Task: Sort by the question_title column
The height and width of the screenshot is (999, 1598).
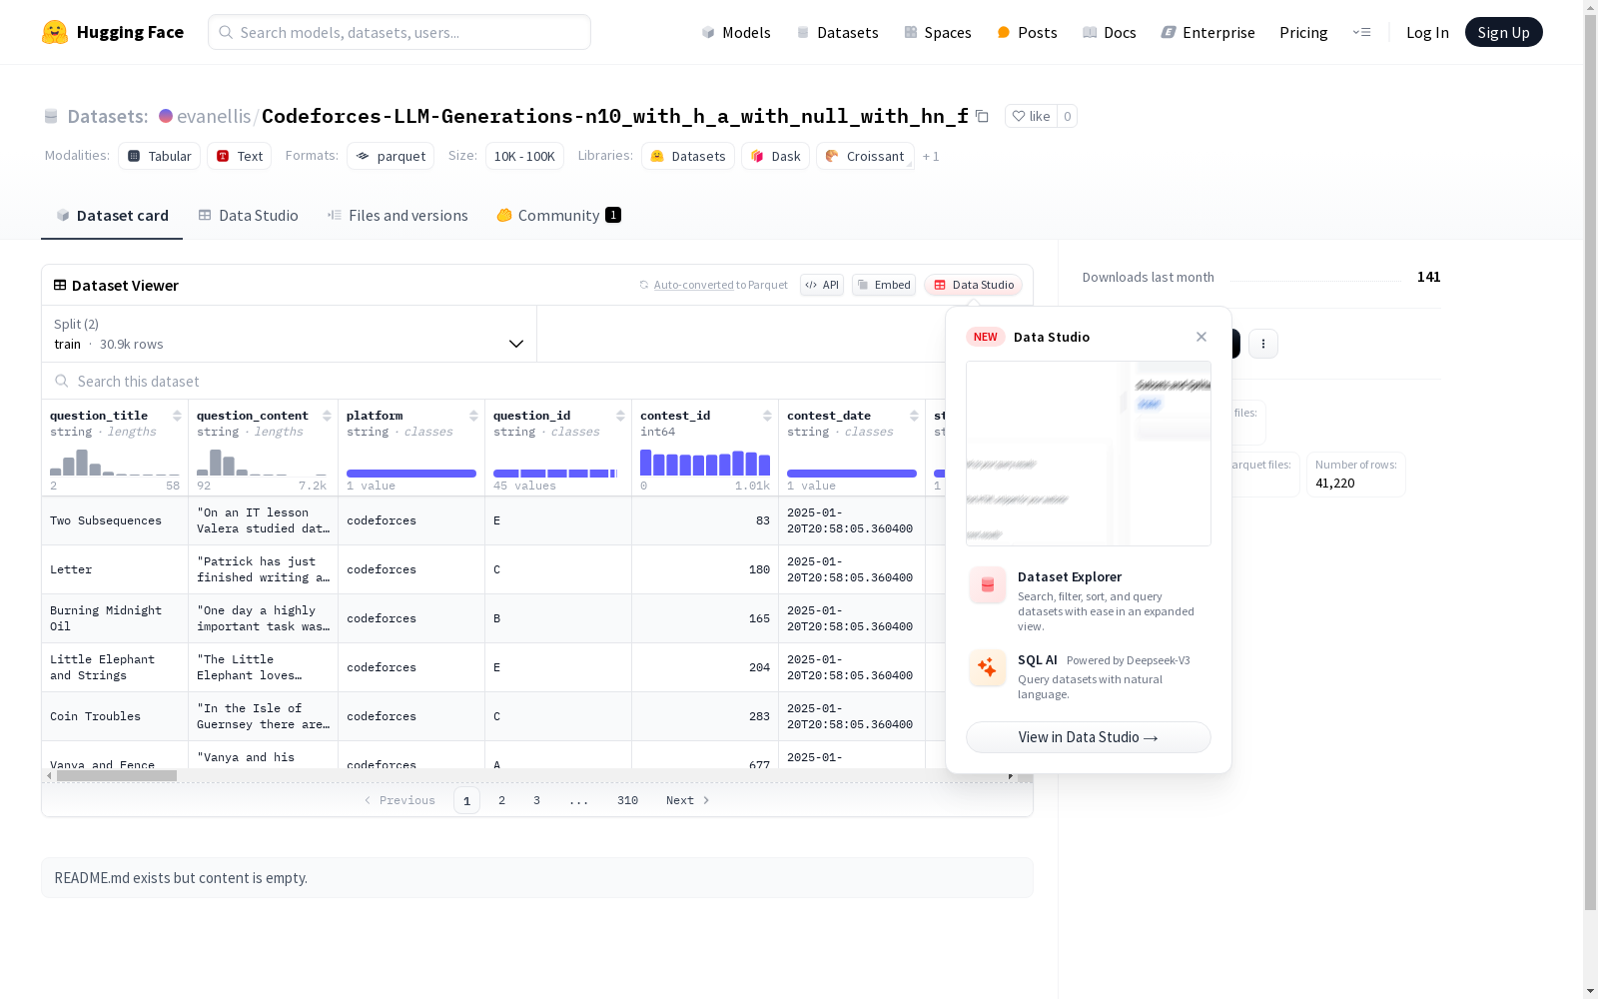Action: [177, 416]
